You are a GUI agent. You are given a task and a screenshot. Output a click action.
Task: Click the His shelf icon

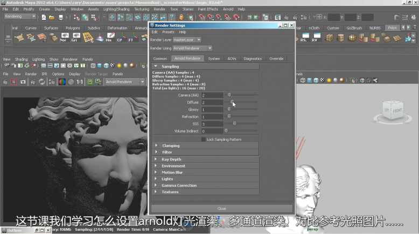(110, 37)
